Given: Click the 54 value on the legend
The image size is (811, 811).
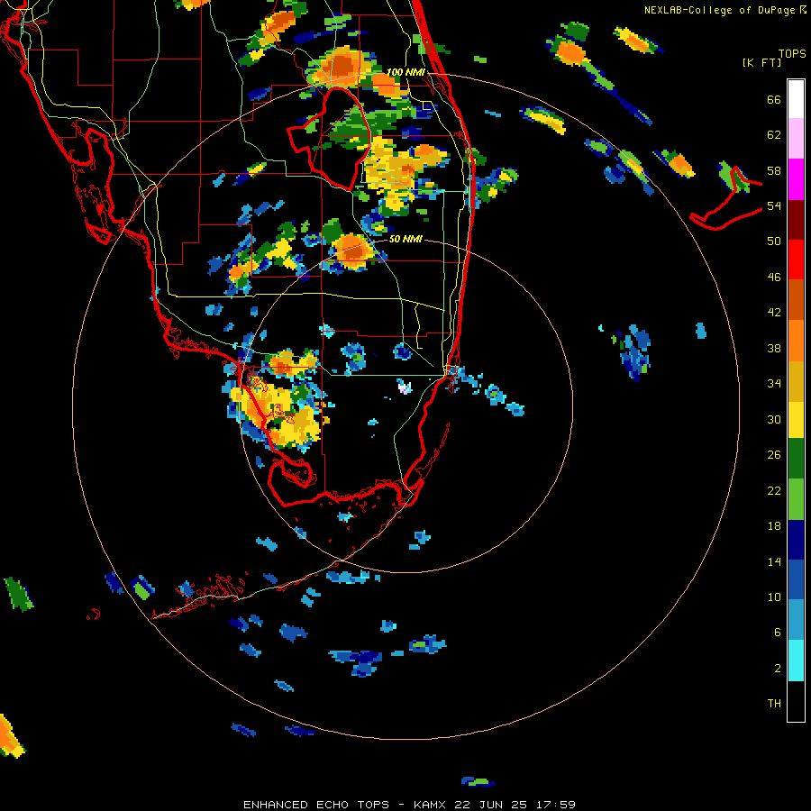Looking at the screenshot, I should [x=774, y=205].
